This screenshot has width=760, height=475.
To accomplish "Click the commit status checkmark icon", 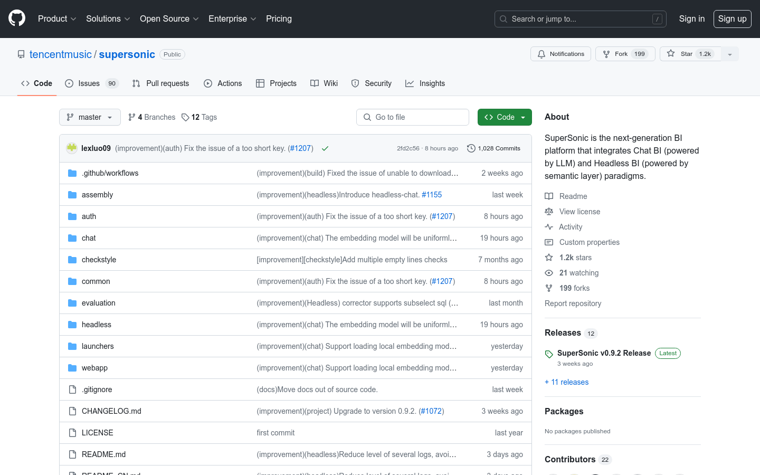I will pyautogui.click(x=325, y=148).
